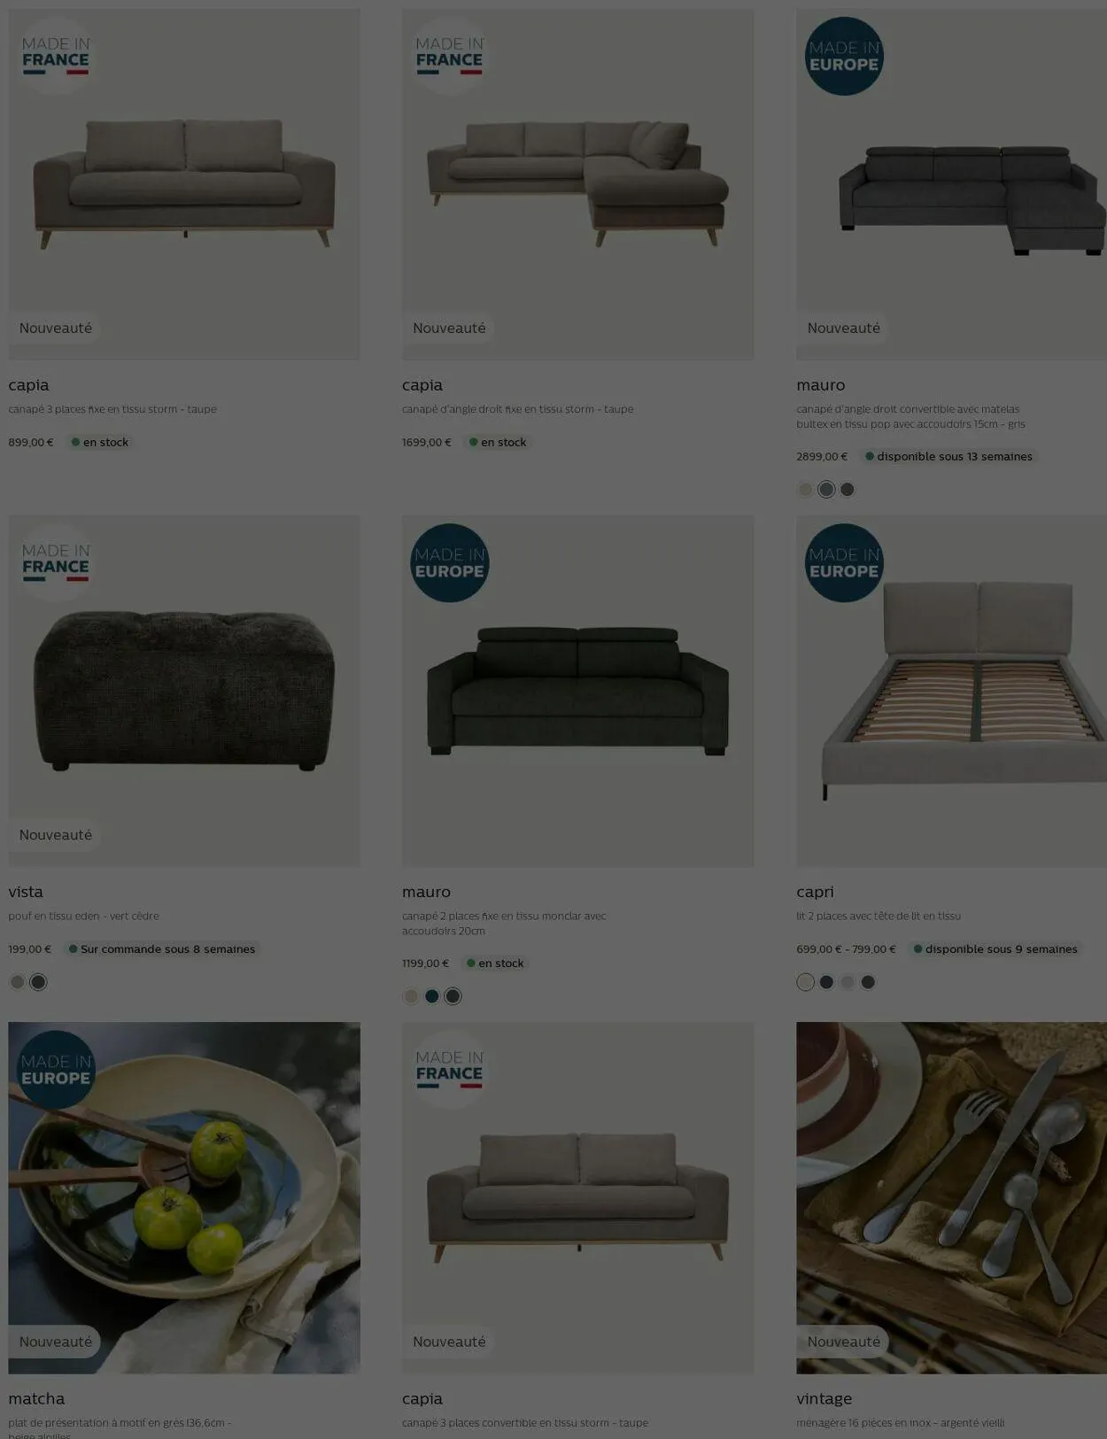Select beige swatch for mauro corner sofa

(x=805, y=489)
